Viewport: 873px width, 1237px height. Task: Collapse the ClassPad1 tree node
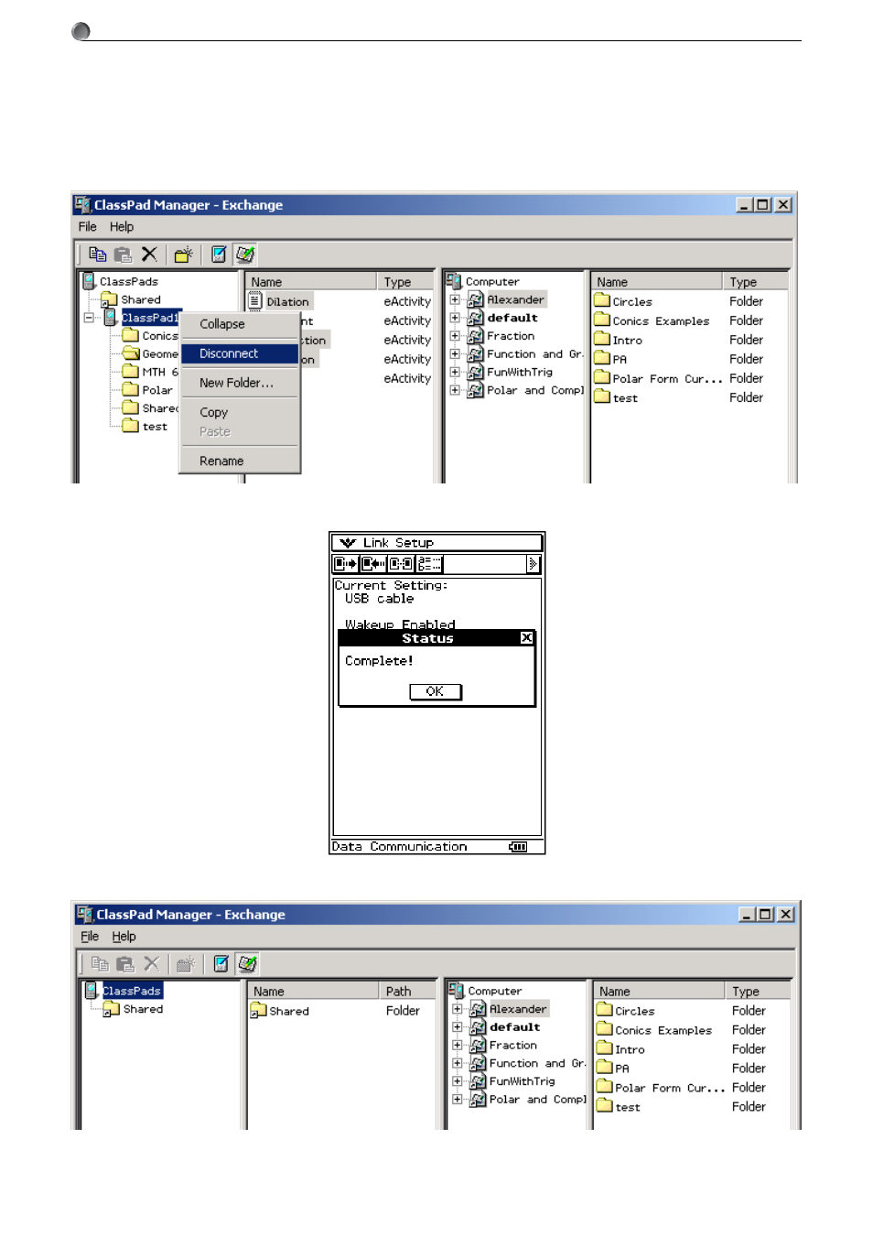click(89, 318)
